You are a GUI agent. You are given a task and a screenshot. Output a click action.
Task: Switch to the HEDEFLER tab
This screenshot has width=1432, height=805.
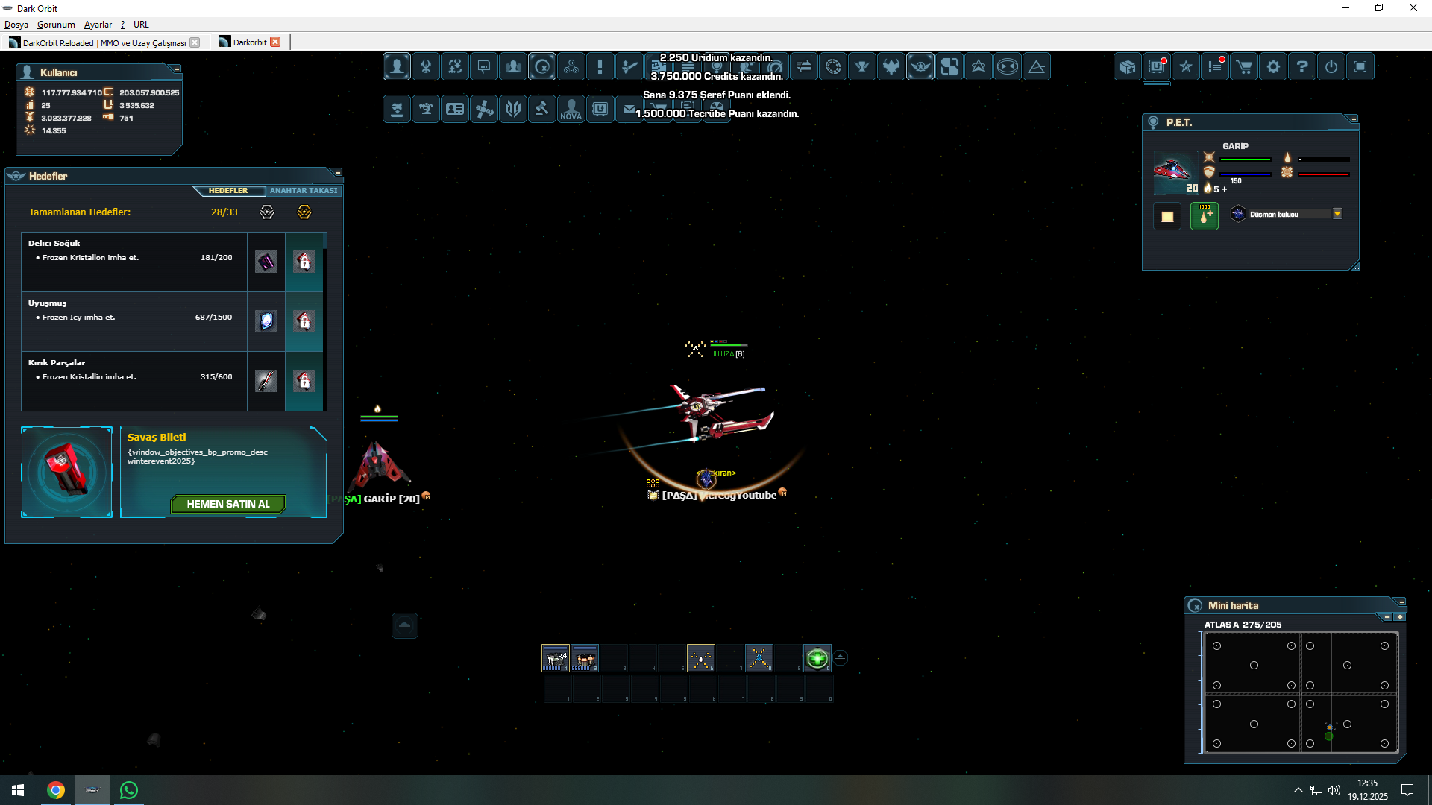(228, 191)
